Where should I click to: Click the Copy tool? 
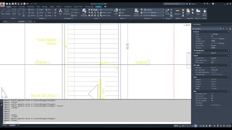pyautogui.click(x=31, y=13)
